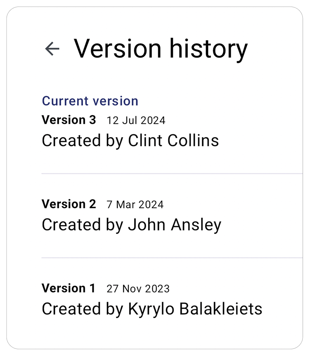Image resolution: width=309 pixels, height=355 pixels.
Task: Click Created by Kyrylo Balakleiets text
Action: [152, 308]
